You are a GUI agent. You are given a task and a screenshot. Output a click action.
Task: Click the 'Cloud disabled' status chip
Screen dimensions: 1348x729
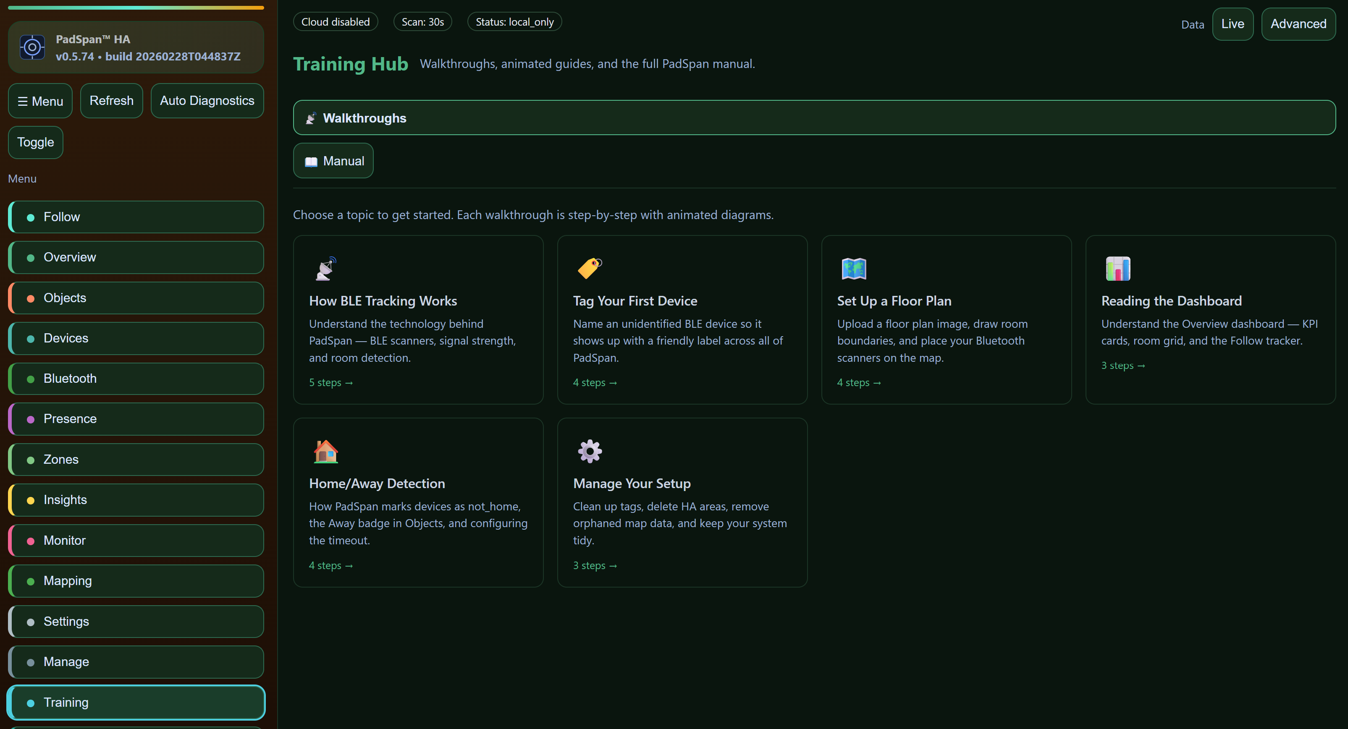coord(336,22)
